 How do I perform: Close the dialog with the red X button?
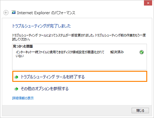(x=148, y=3)
